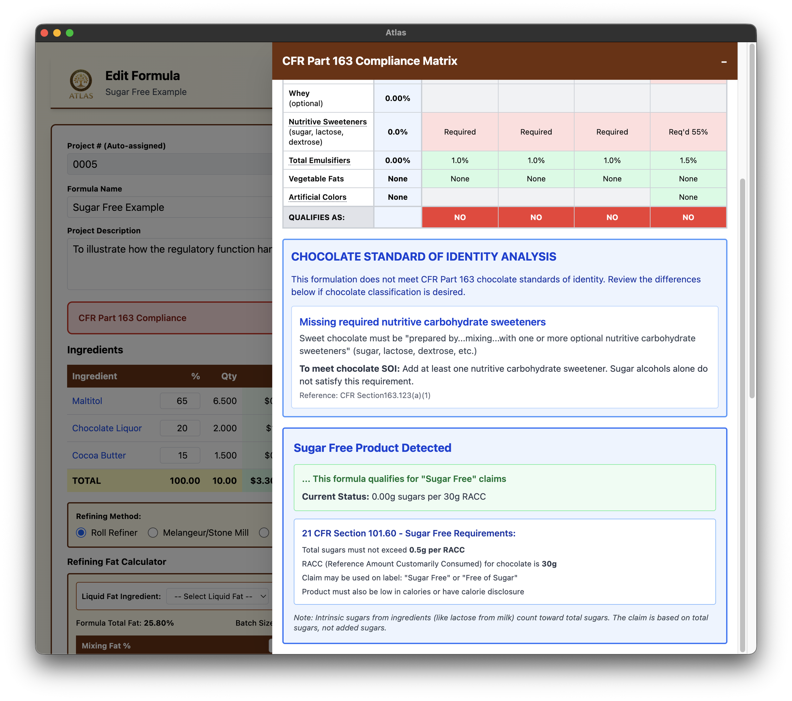Click the CFR Part 163 Compliance button
Screen dimensions: 792x701
point(132,318)
